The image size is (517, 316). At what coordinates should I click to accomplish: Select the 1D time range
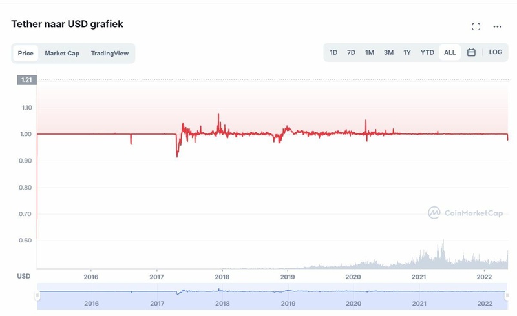tap(333, 52)
